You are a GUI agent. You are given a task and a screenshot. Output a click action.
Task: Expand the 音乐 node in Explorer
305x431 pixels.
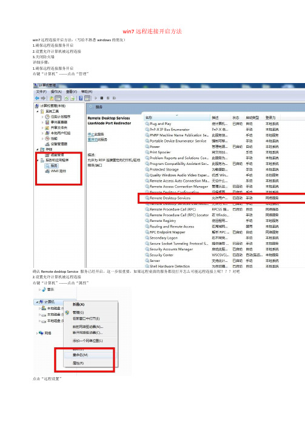[39, 289]
